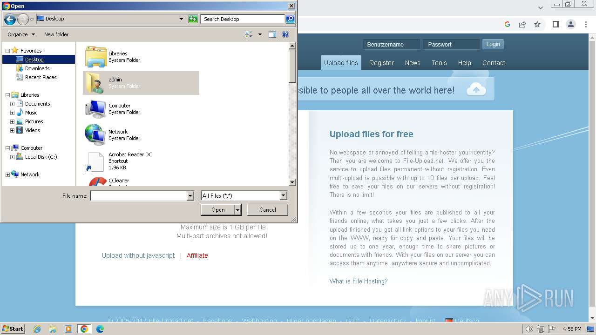Screen dimensions: 596x335
Task: Open dialog help question-mark icon
Action: pos(285,34)
